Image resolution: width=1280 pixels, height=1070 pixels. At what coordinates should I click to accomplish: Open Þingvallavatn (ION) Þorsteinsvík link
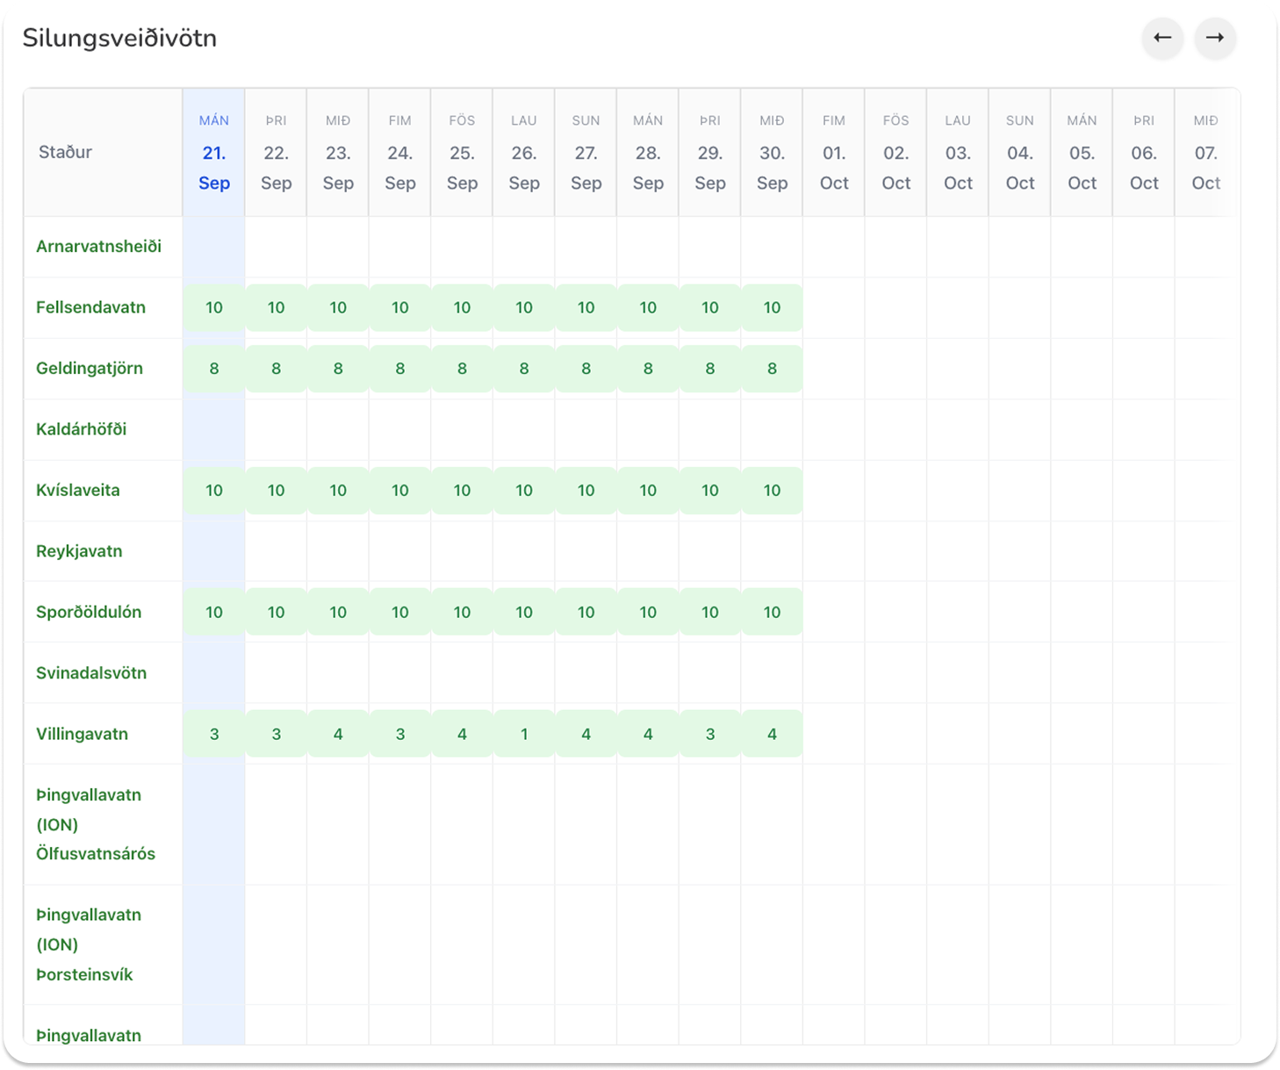point(89,944)
